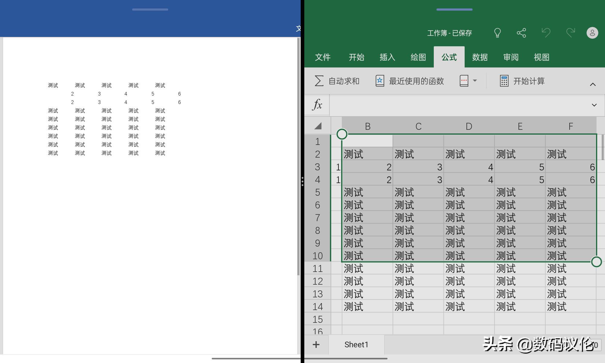Switch to the 审阅 ribbon tab

click(511, 57)
